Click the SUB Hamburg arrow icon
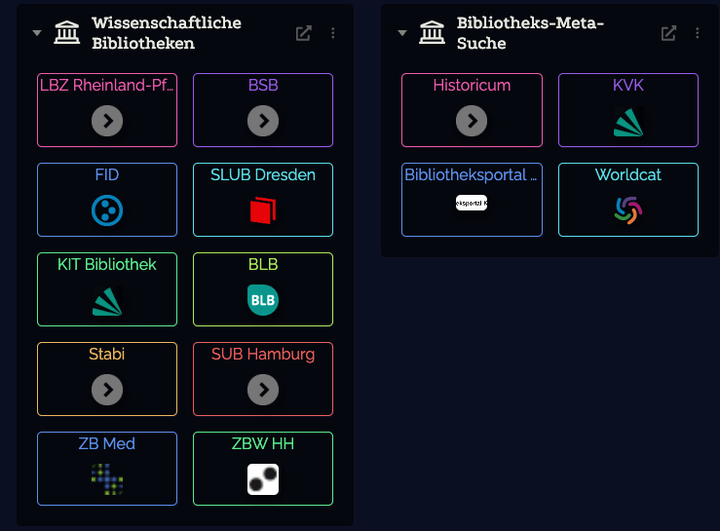 coord(263,390)
